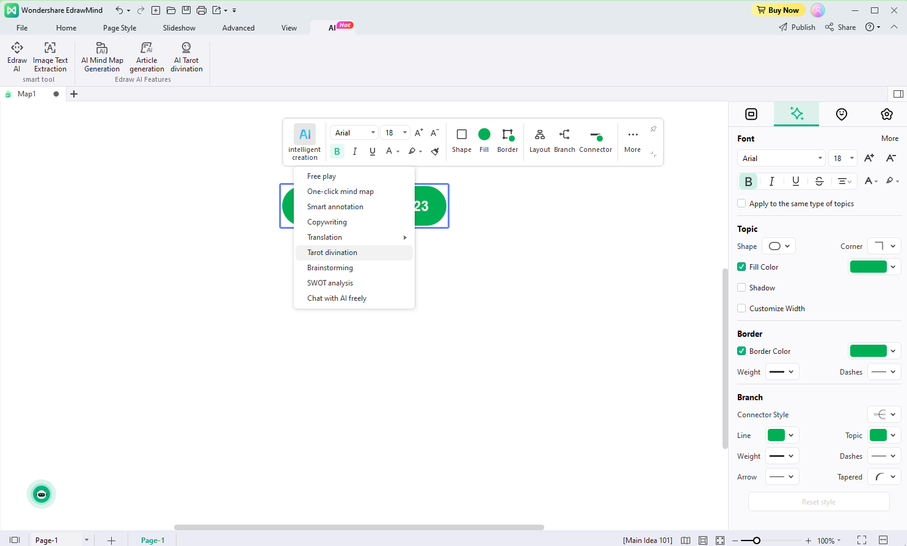Screen dimensions: 907x546
Task: Open Edraw AI smart tool
Action: (x=17, y=57)
